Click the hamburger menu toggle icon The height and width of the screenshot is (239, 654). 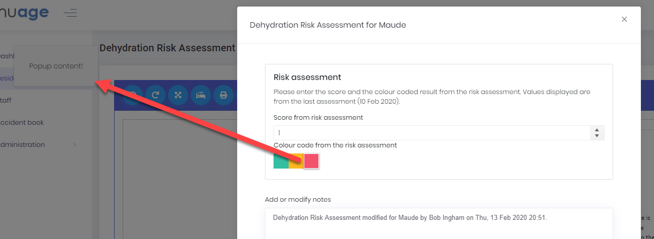pos(70,13)
